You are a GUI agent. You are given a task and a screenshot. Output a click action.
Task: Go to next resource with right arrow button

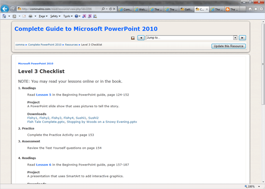tap(243, 38)
